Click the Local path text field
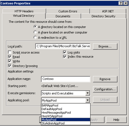The image size is (129, 126). coord(63,46)
